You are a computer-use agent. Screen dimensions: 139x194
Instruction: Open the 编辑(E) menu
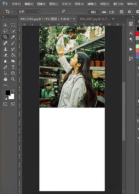click(29, 4)
